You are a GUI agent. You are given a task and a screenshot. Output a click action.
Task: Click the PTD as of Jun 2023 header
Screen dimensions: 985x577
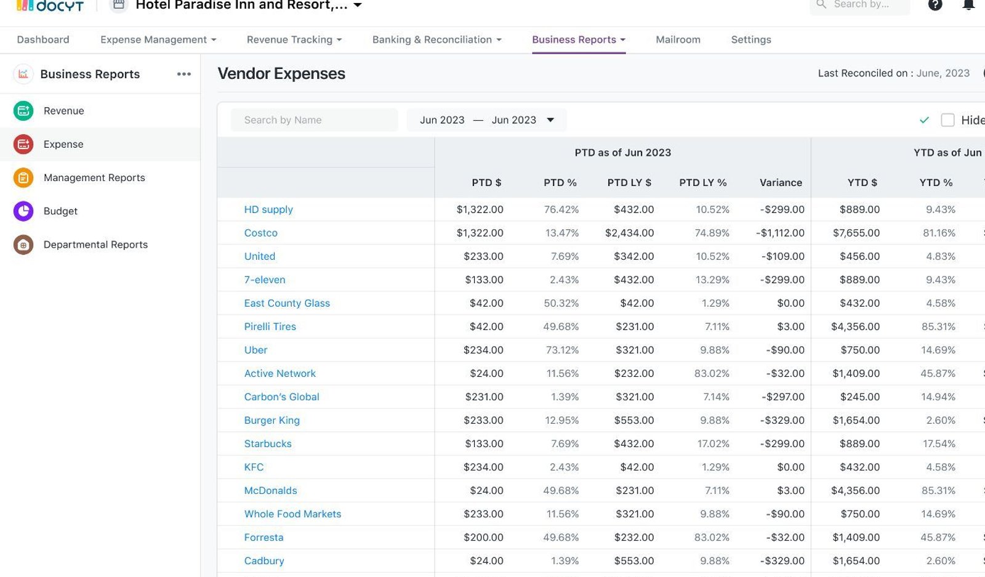(623, 153)
